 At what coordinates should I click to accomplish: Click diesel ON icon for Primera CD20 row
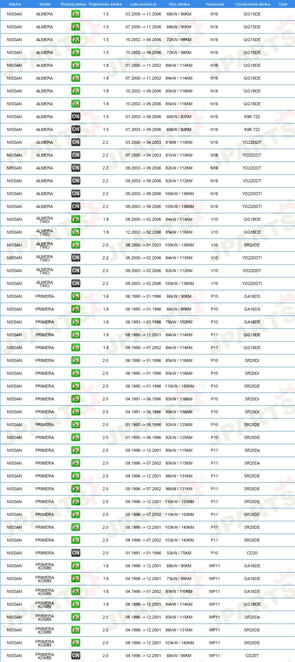(76, 553)
